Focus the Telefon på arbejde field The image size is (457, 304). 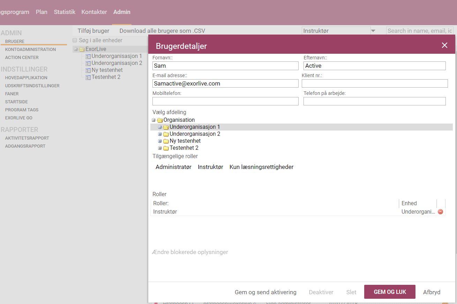pos(375,101)
